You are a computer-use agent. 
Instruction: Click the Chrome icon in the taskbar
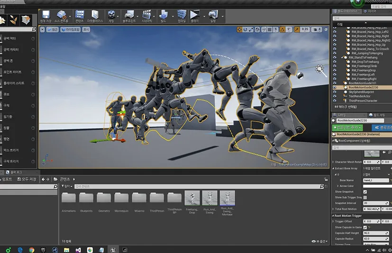point(31,250)
